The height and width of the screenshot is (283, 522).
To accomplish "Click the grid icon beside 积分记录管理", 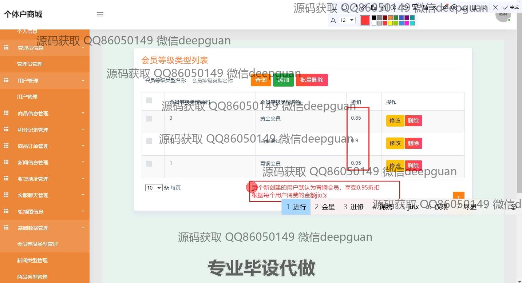I will point(6,129).
